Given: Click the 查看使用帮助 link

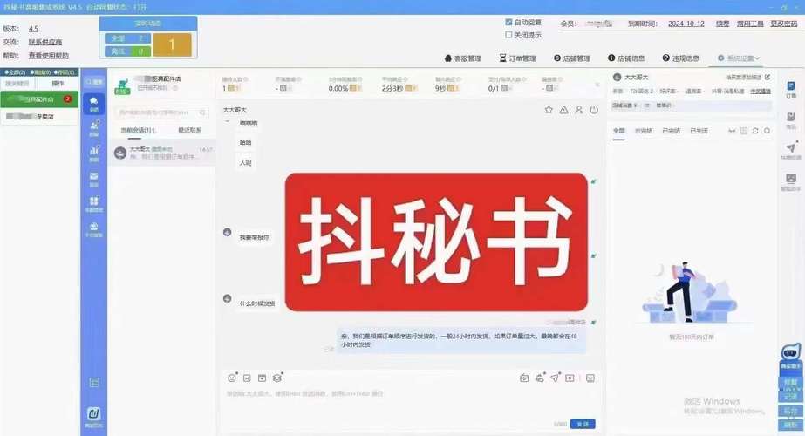Looking at the screenshot, I should pyautogui.click(x=48, y=56).
